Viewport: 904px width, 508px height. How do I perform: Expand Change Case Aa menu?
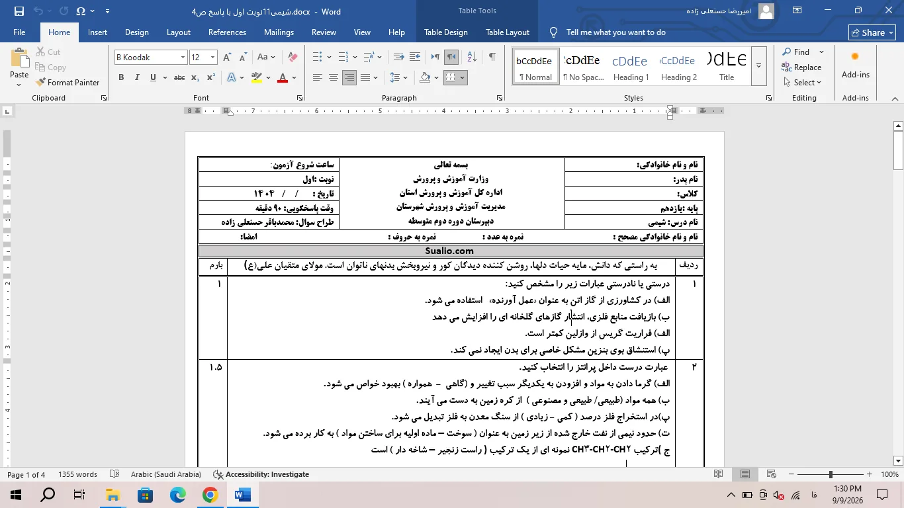[x=266, y=58]
